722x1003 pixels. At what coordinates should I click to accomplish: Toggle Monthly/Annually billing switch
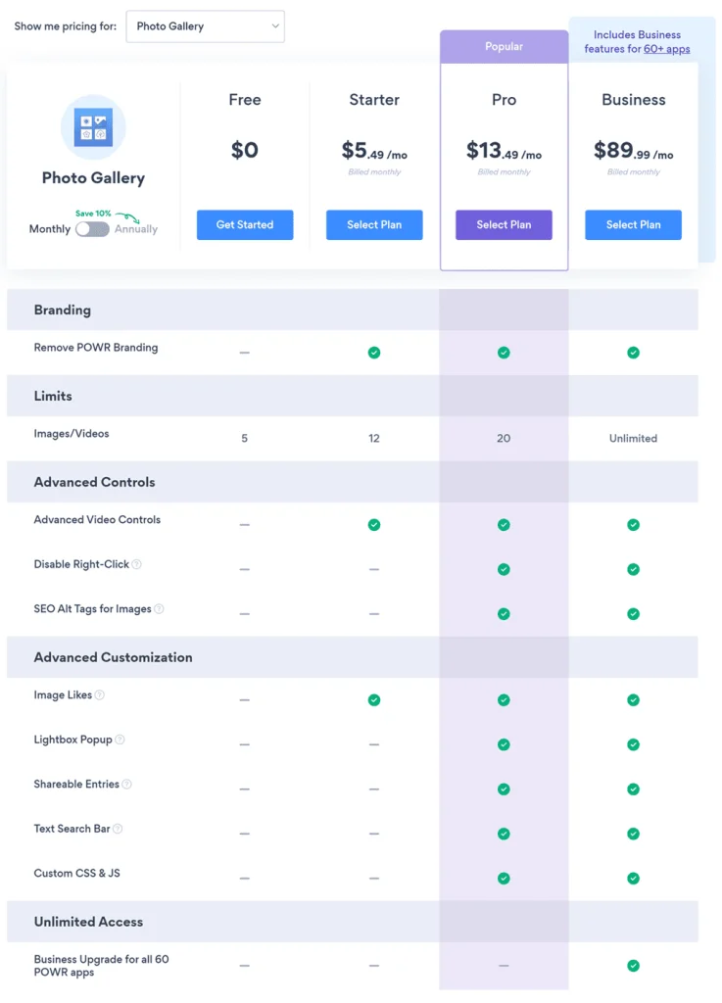point(92,229)
